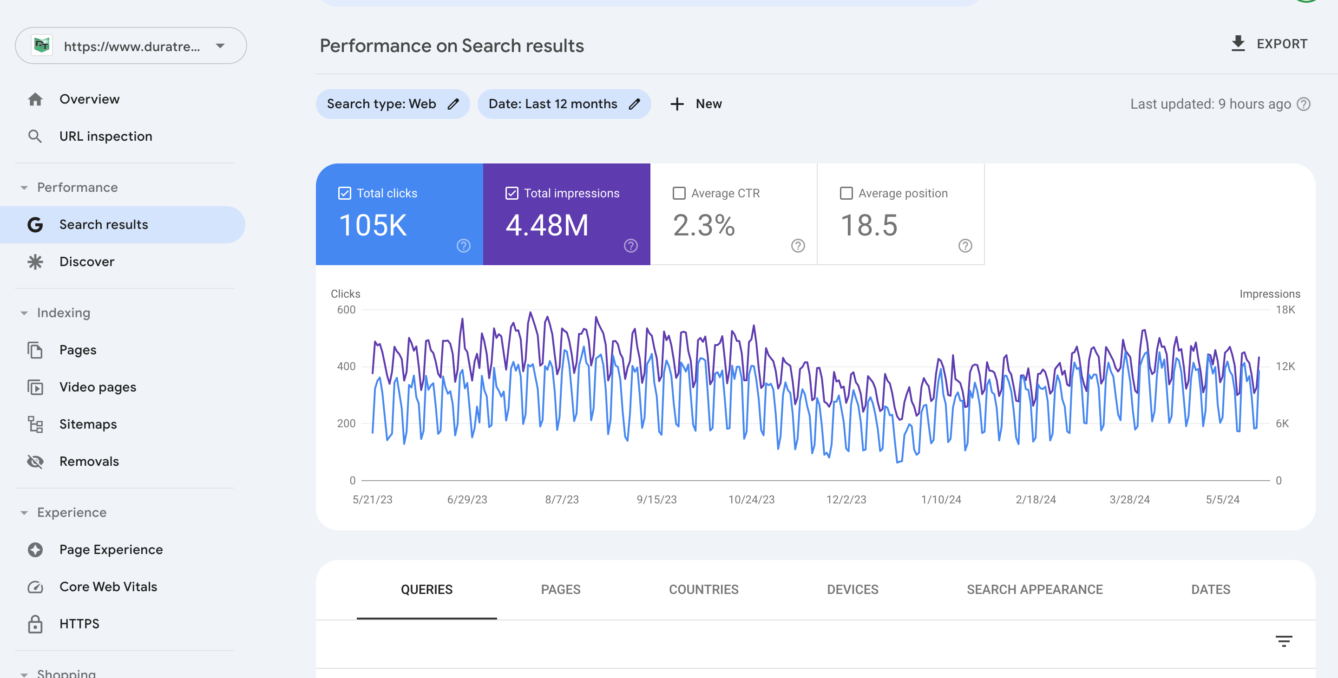
Task: Collapse the Indexing sidebar section
Action: [x=24, y=313]
